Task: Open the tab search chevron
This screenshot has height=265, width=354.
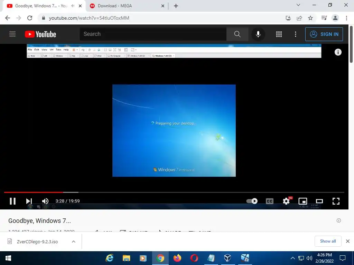Action: [x=298, y=5]
